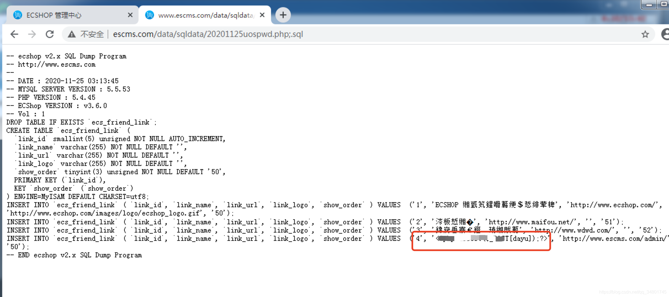Click the link_url varchar(255) column definition

tap(99, 155)
